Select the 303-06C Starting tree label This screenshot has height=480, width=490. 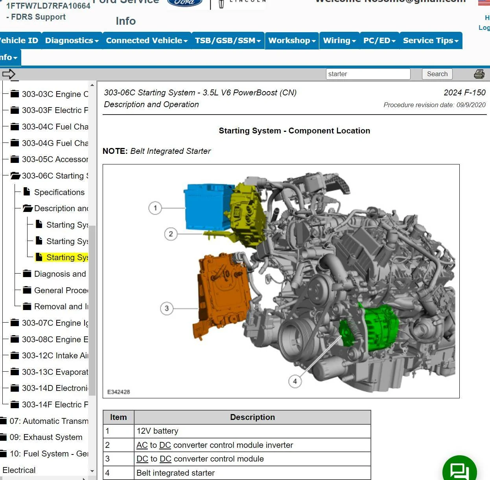[x=55, y=176]
